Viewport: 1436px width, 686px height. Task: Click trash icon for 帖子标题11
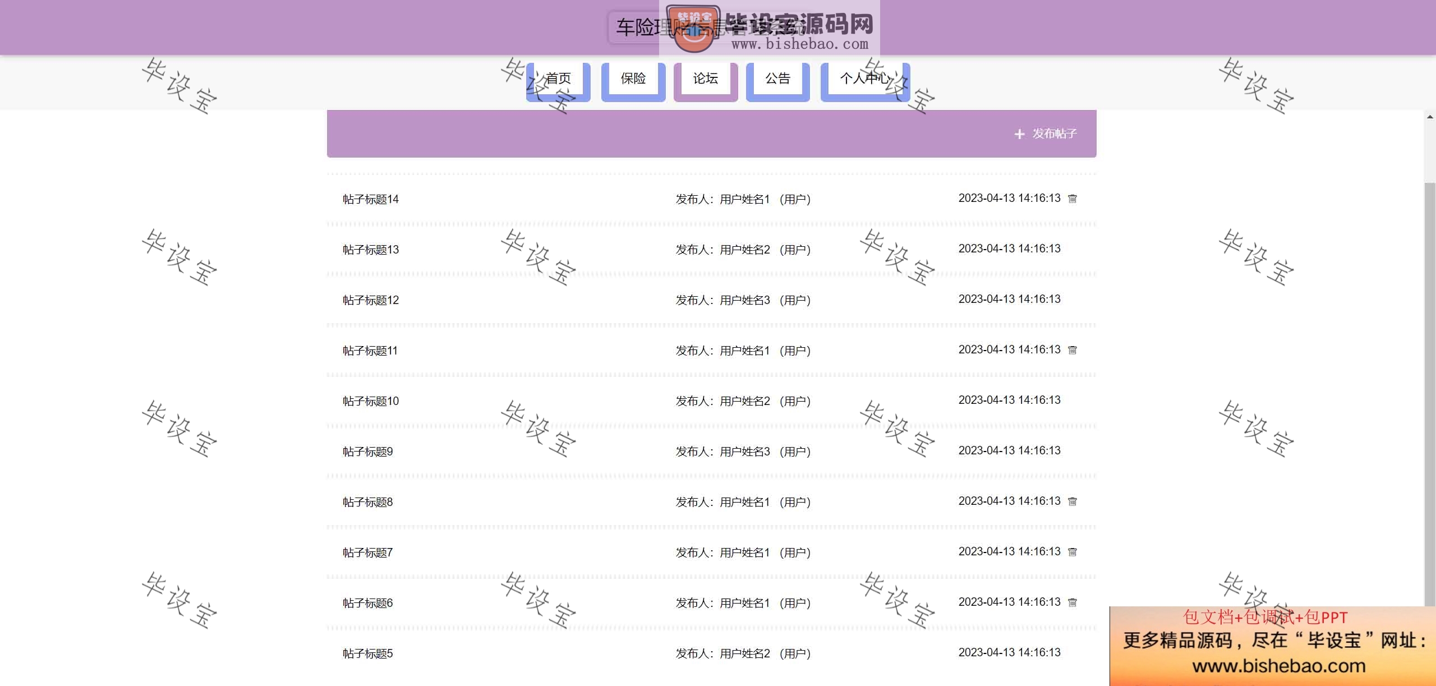[1072, 350]
